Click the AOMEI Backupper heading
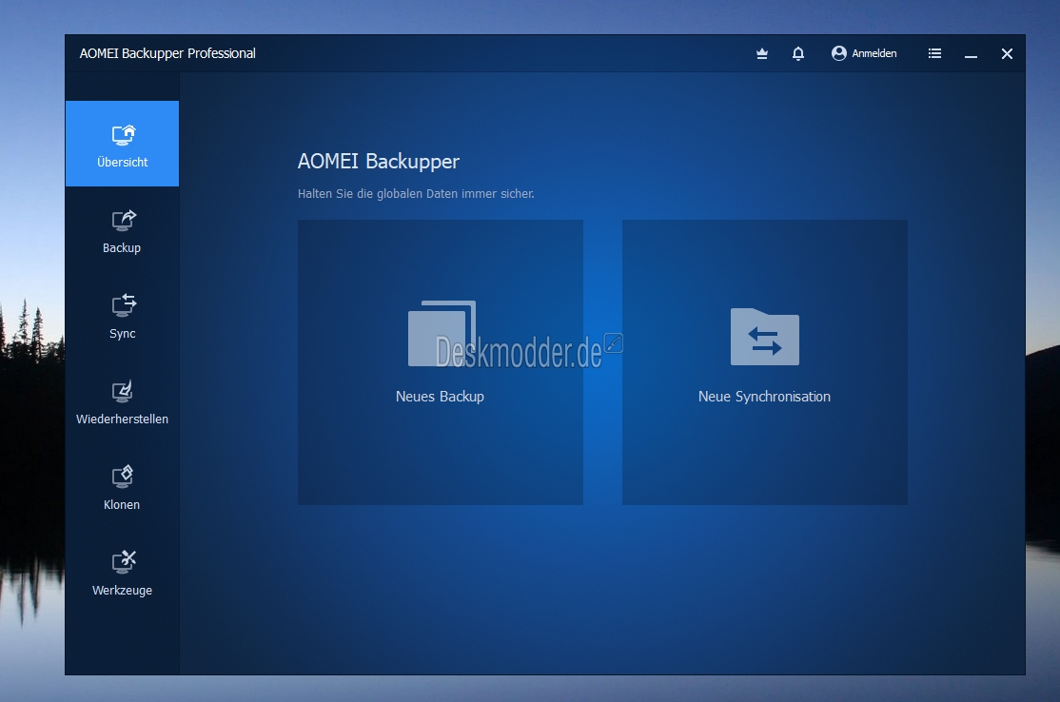The width and height of the screenshot is (1060, 702). pyautogui.click(x=379, y=162)
